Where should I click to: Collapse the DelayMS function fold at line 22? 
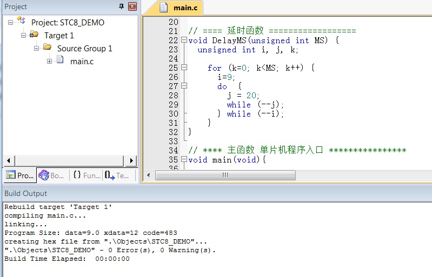[x=184, y=40]
